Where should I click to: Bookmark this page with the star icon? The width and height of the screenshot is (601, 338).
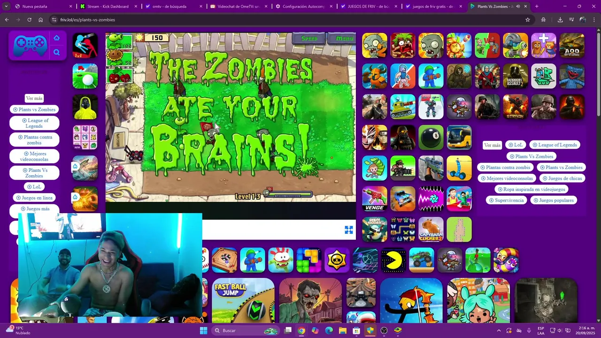[528, 20]
